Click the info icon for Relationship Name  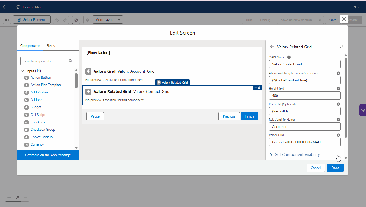[338, 120]
